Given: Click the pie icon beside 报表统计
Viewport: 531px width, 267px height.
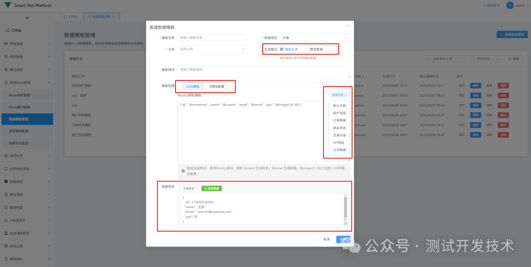Looking at the screenshot, I should pyautogui.click(x=6, y=259).
